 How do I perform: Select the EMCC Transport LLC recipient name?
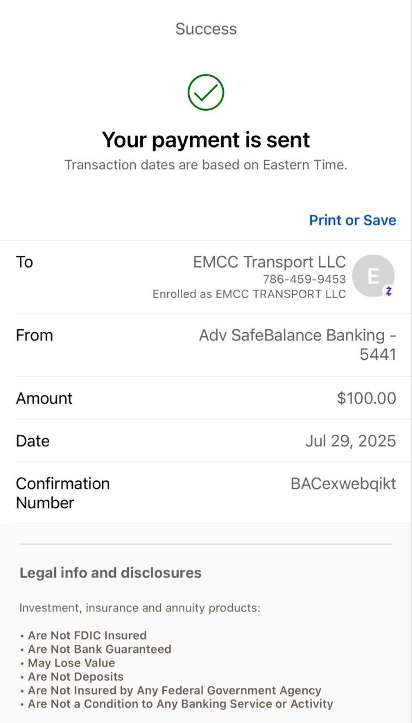point(269,262)
